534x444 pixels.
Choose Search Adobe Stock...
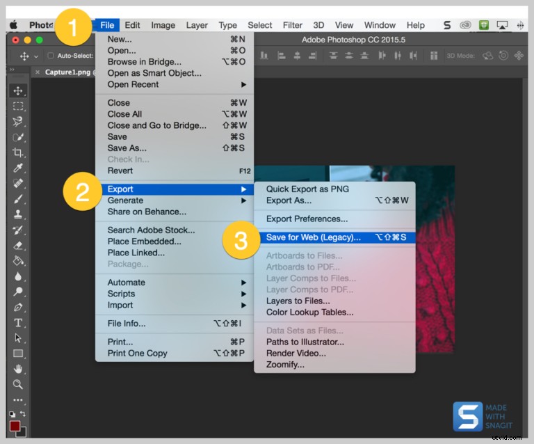(x=175, y=230)
